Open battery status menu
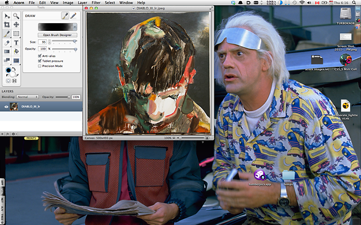The height and width of the screenshot is (225, 361). coord(324,2)
